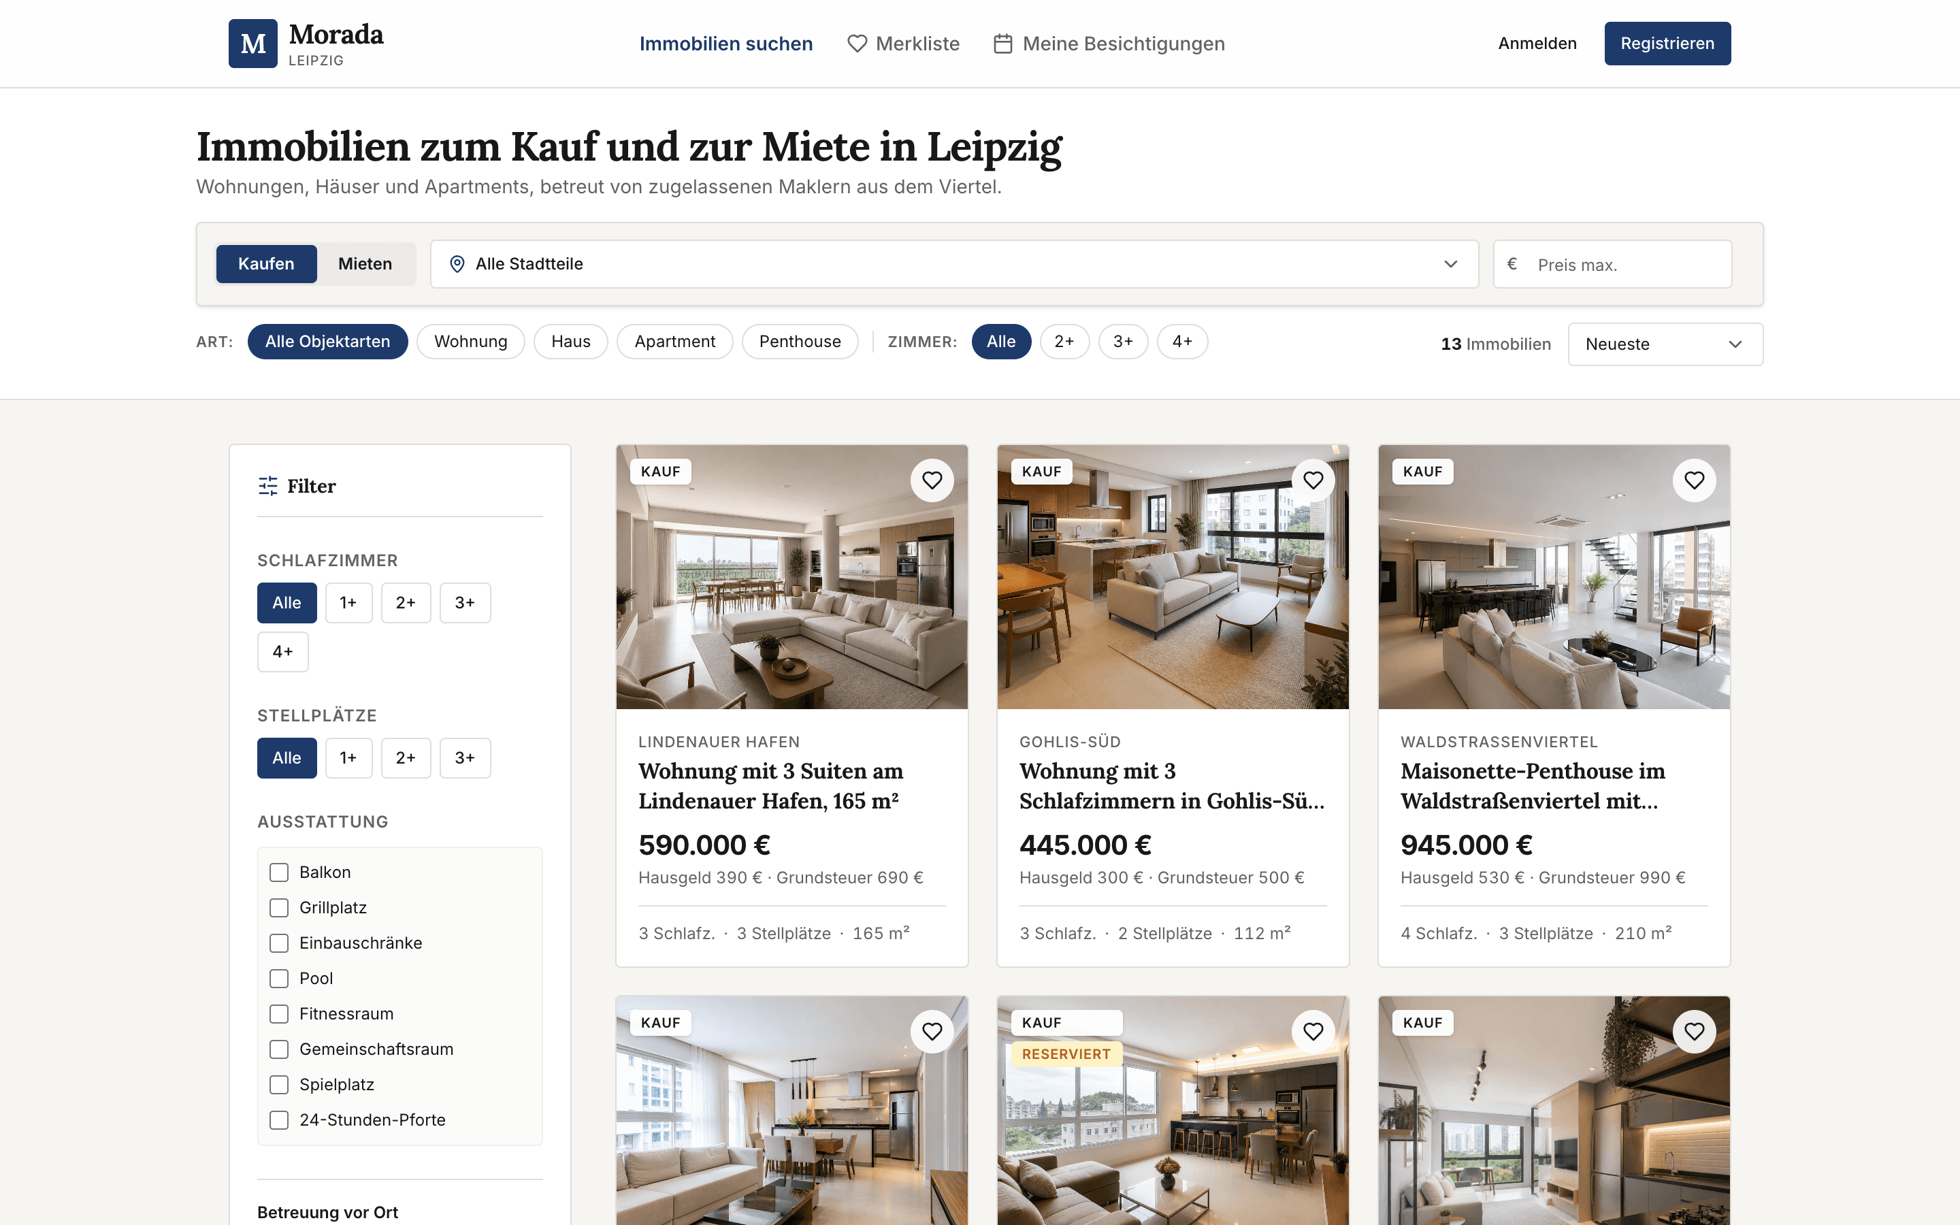Set Stellplätze filter to 1+
The image size is (1960, 1225).
348,758
